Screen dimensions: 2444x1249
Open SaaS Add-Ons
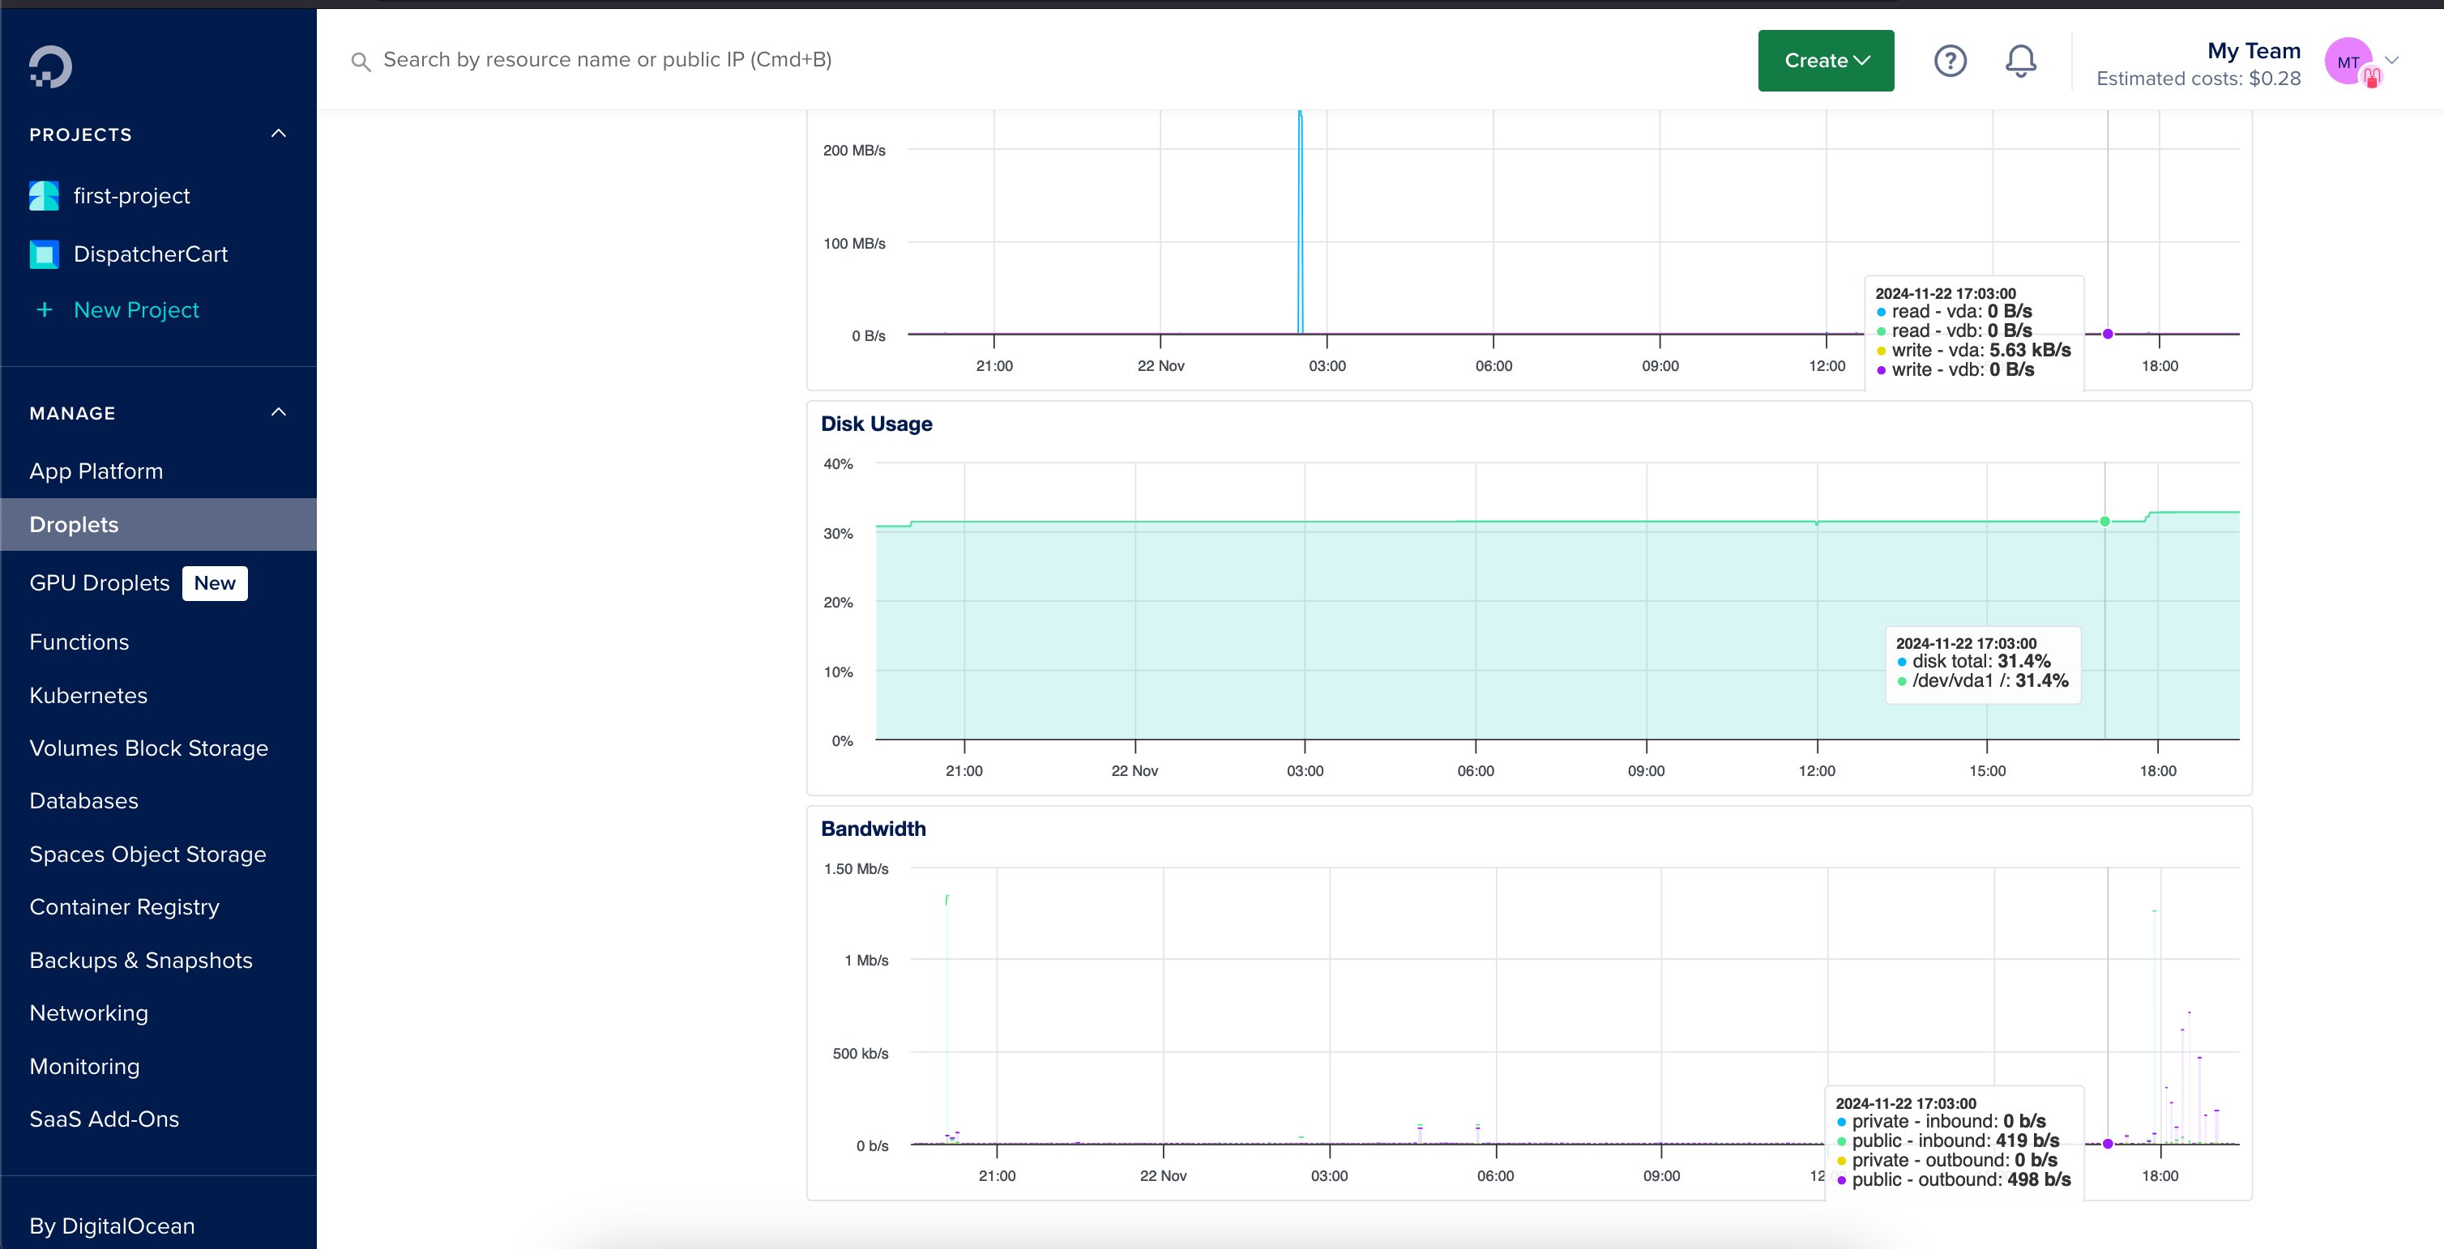105,1119
